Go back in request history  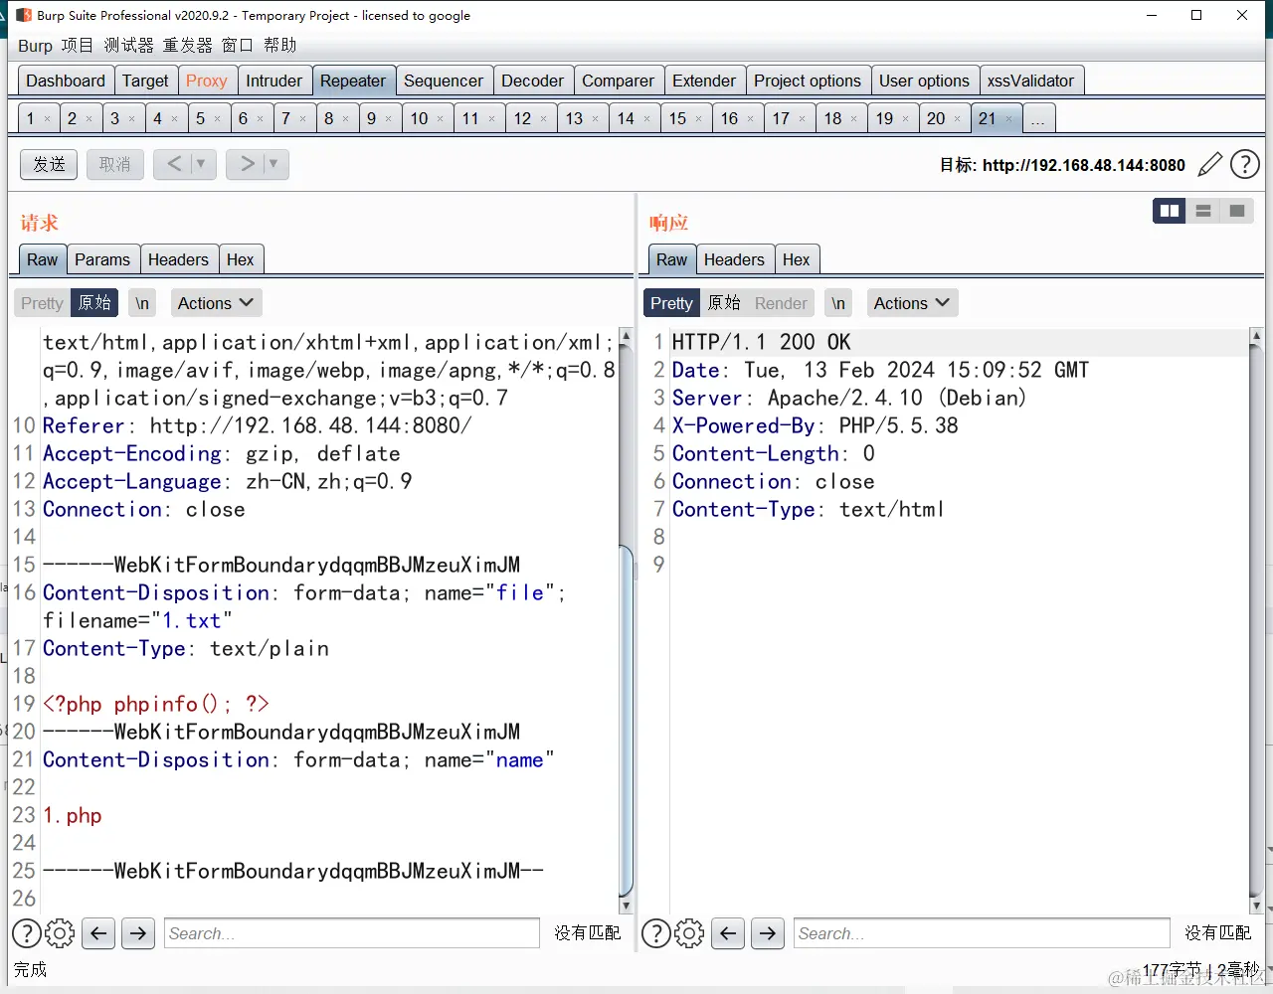pos(174,164)
